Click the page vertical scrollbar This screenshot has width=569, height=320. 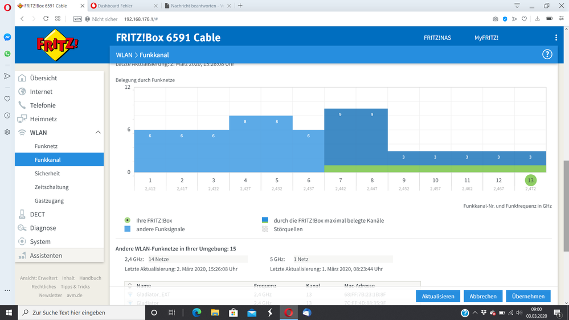coord(566,206)
